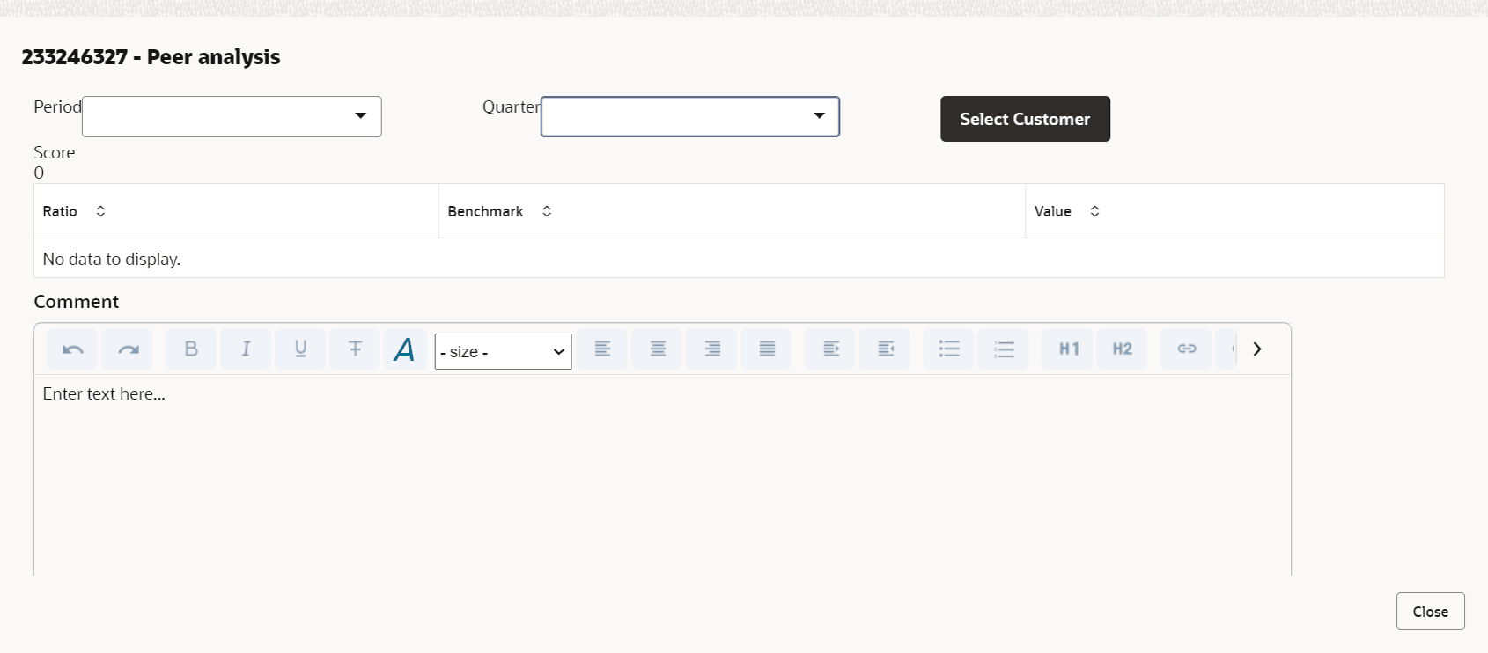Align comment text to the right

click(712, 349)
